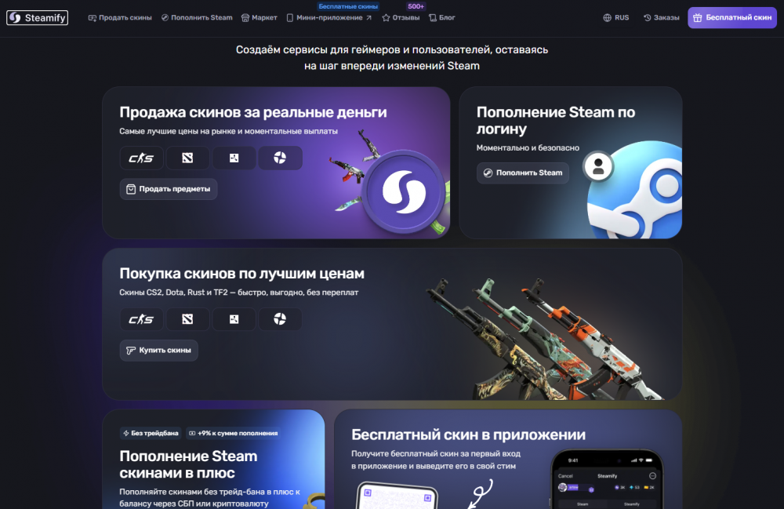
Task: Select the CS2 game icon in the buy skins card
Action: tap(141, 319)
